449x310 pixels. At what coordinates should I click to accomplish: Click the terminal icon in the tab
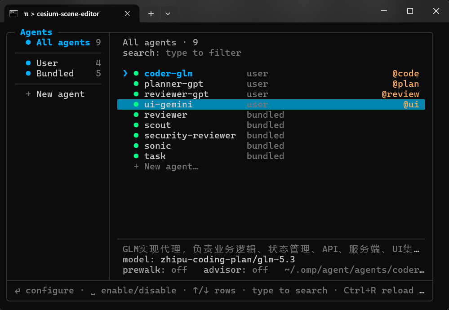(14, 13)
